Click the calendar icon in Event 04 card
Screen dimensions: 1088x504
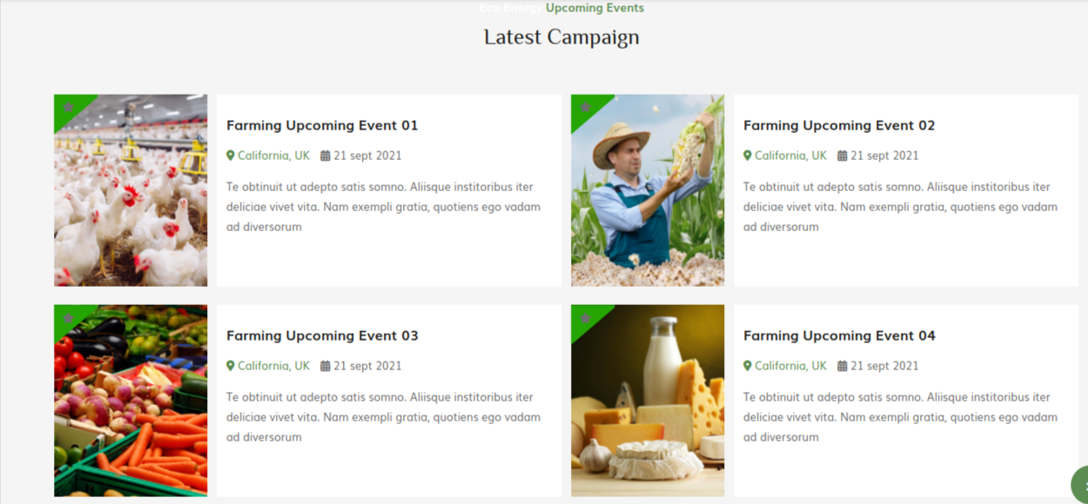tap(843, 366)
